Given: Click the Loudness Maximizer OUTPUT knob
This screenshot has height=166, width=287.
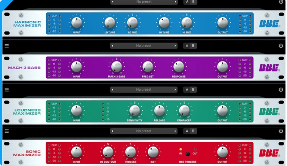Looking at the screenshot, I should click(x=222, y=110).
